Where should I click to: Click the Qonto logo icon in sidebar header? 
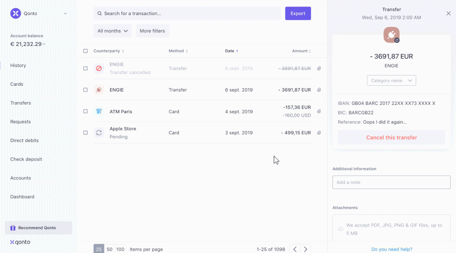(x=16, y=13)
